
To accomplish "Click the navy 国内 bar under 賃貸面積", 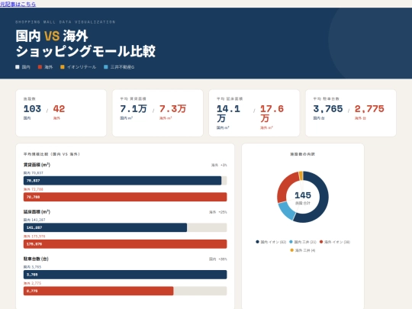I will pos(122,181).
